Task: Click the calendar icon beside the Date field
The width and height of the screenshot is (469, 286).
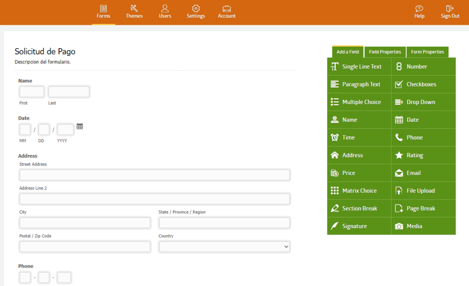Action: pos(80,126)
